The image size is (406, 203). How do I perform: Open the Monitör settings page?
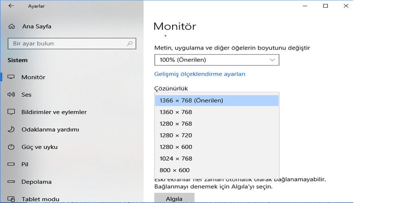(x=33, y=77)
